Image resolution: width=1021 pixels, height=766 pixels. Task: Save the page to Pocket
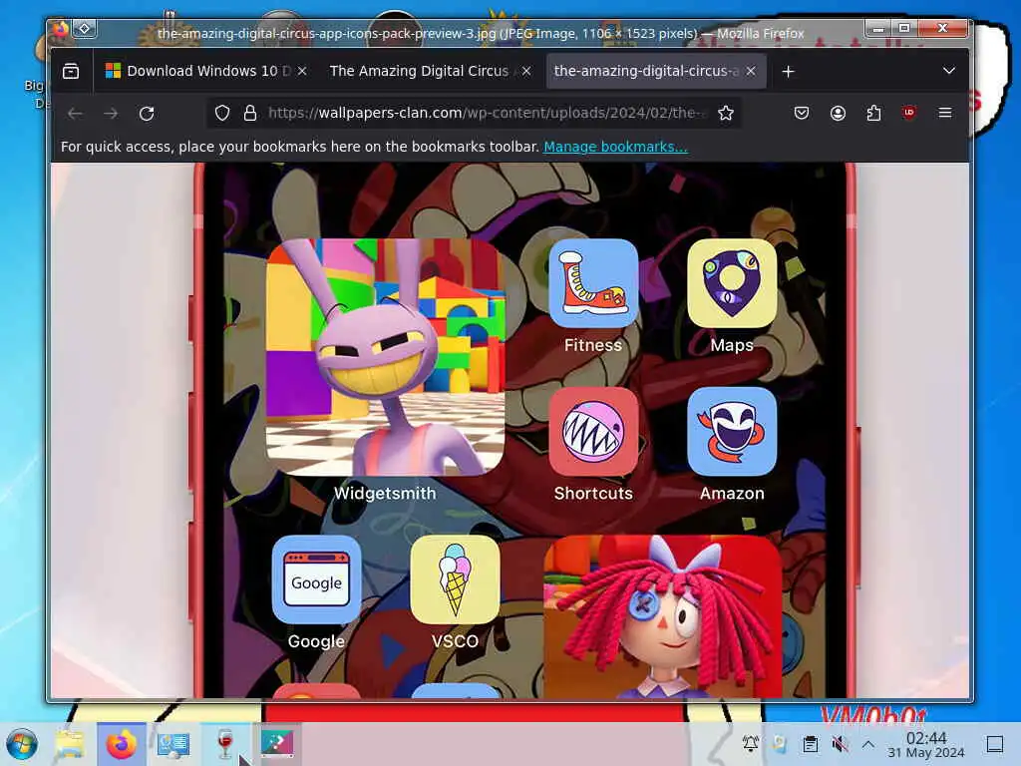[802, 114]
